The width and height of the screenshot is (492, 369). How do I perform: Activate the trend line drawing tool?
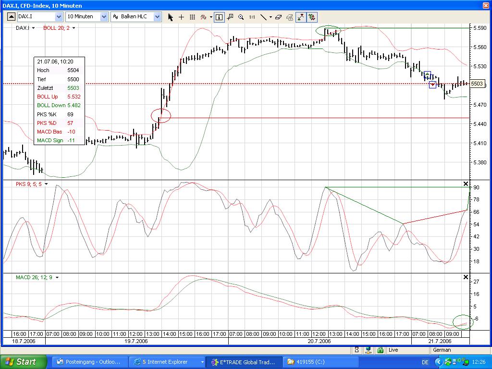[x=264, y=17]
